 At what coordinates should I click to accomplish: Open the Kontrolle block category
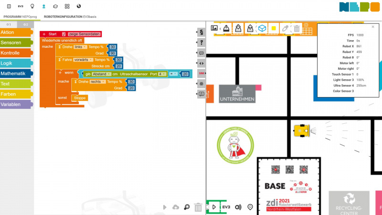point(16,53)
